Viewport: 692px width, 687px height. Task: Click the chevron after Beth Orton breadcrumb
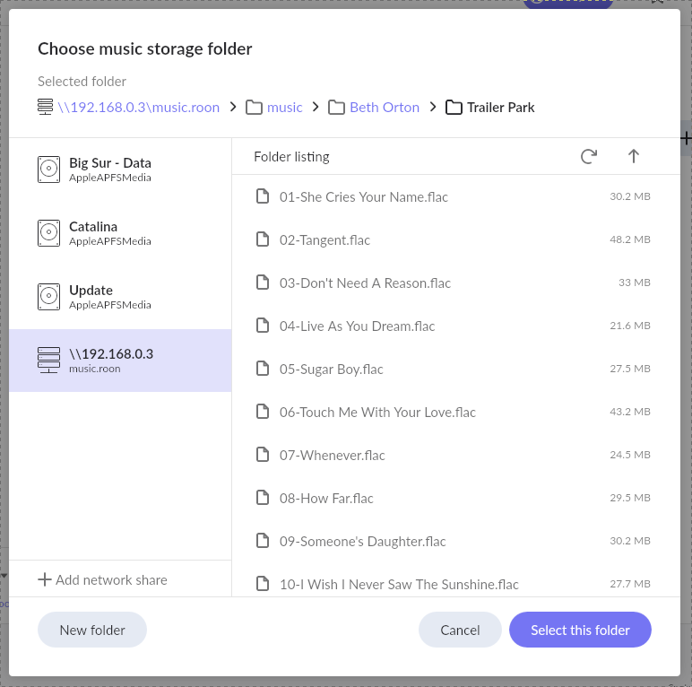pos(433,107)
